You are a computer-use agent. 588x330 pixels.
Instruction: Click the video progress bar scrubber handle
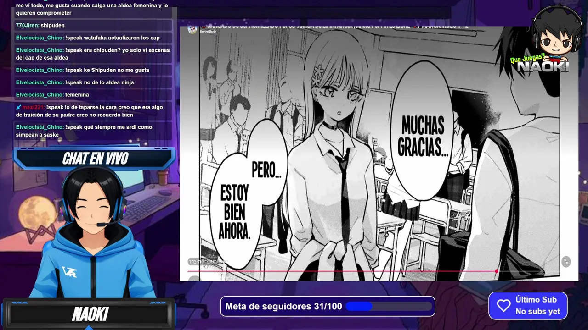coord(497,271)
